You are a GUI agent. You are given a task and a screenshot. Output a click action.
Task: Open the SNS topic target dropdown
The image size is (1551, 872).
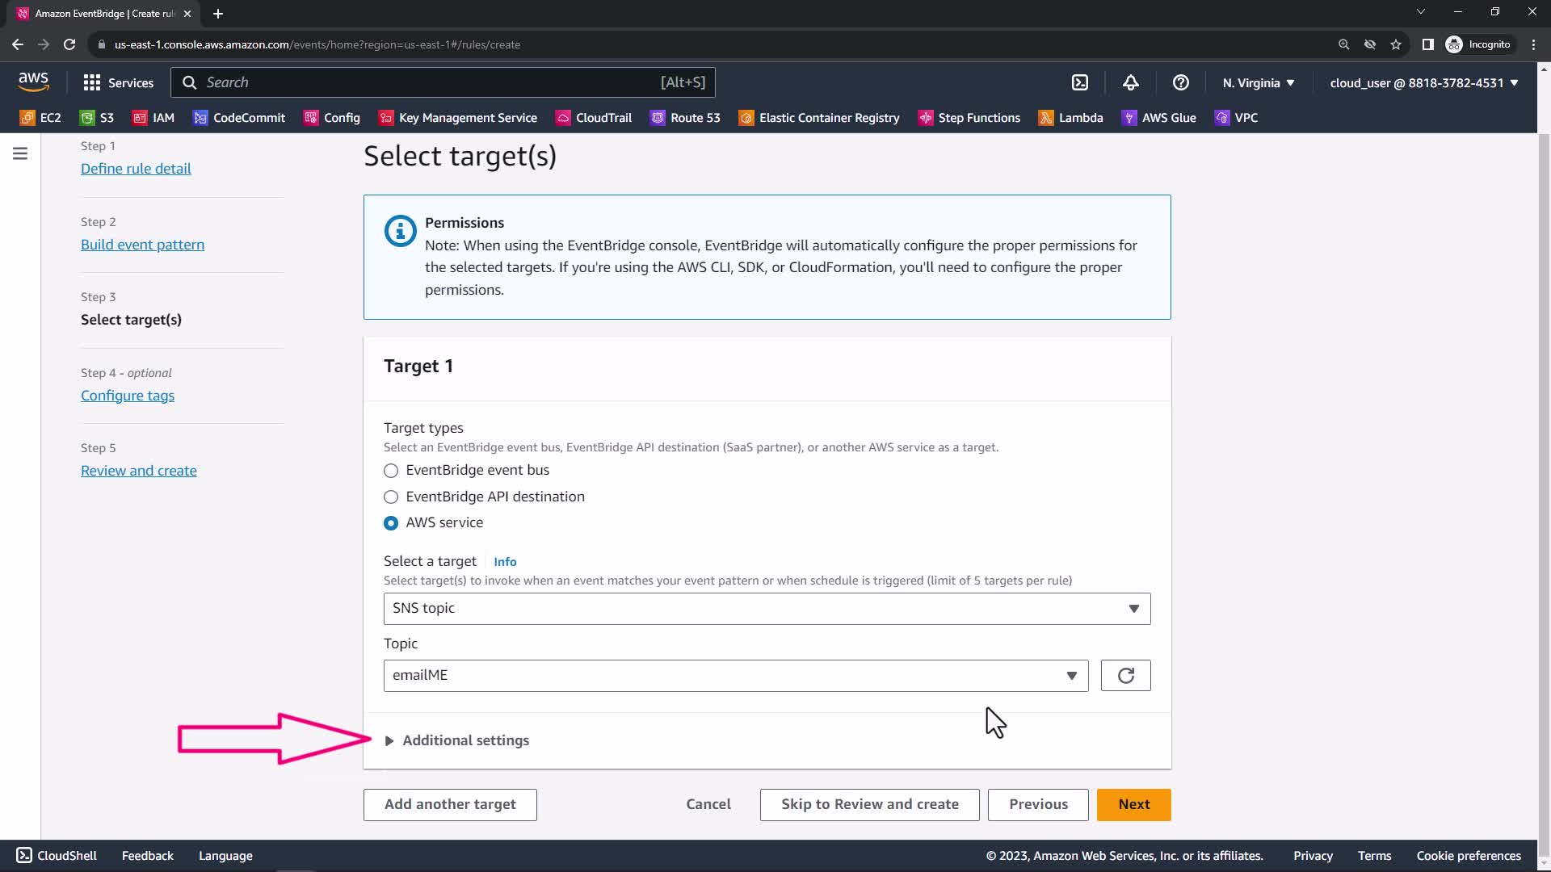pos(766,609)
